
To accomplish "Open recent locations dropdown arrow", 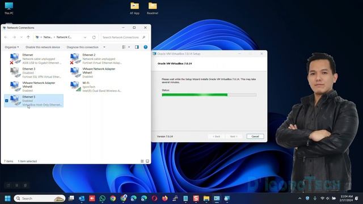I will 22,37.
